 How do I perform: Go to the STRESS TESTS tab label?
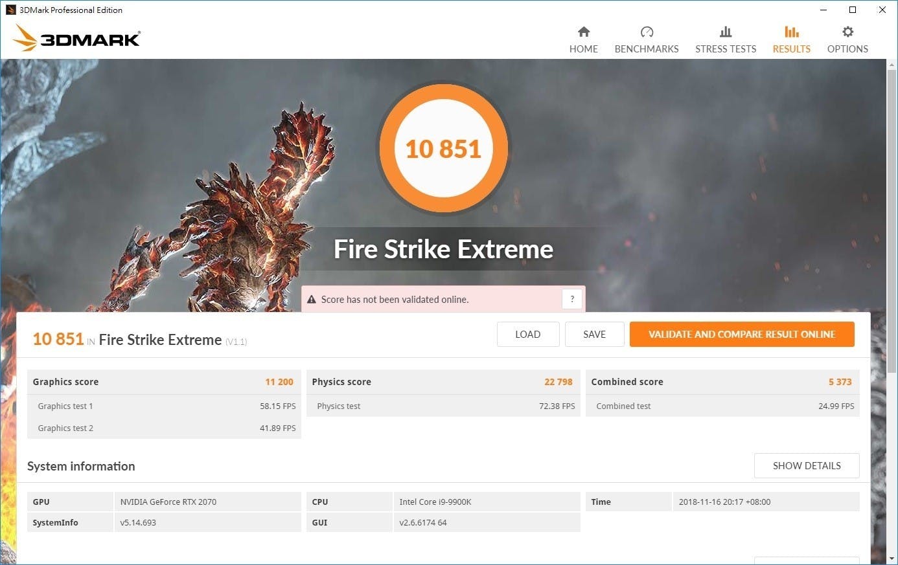point(725,49)
